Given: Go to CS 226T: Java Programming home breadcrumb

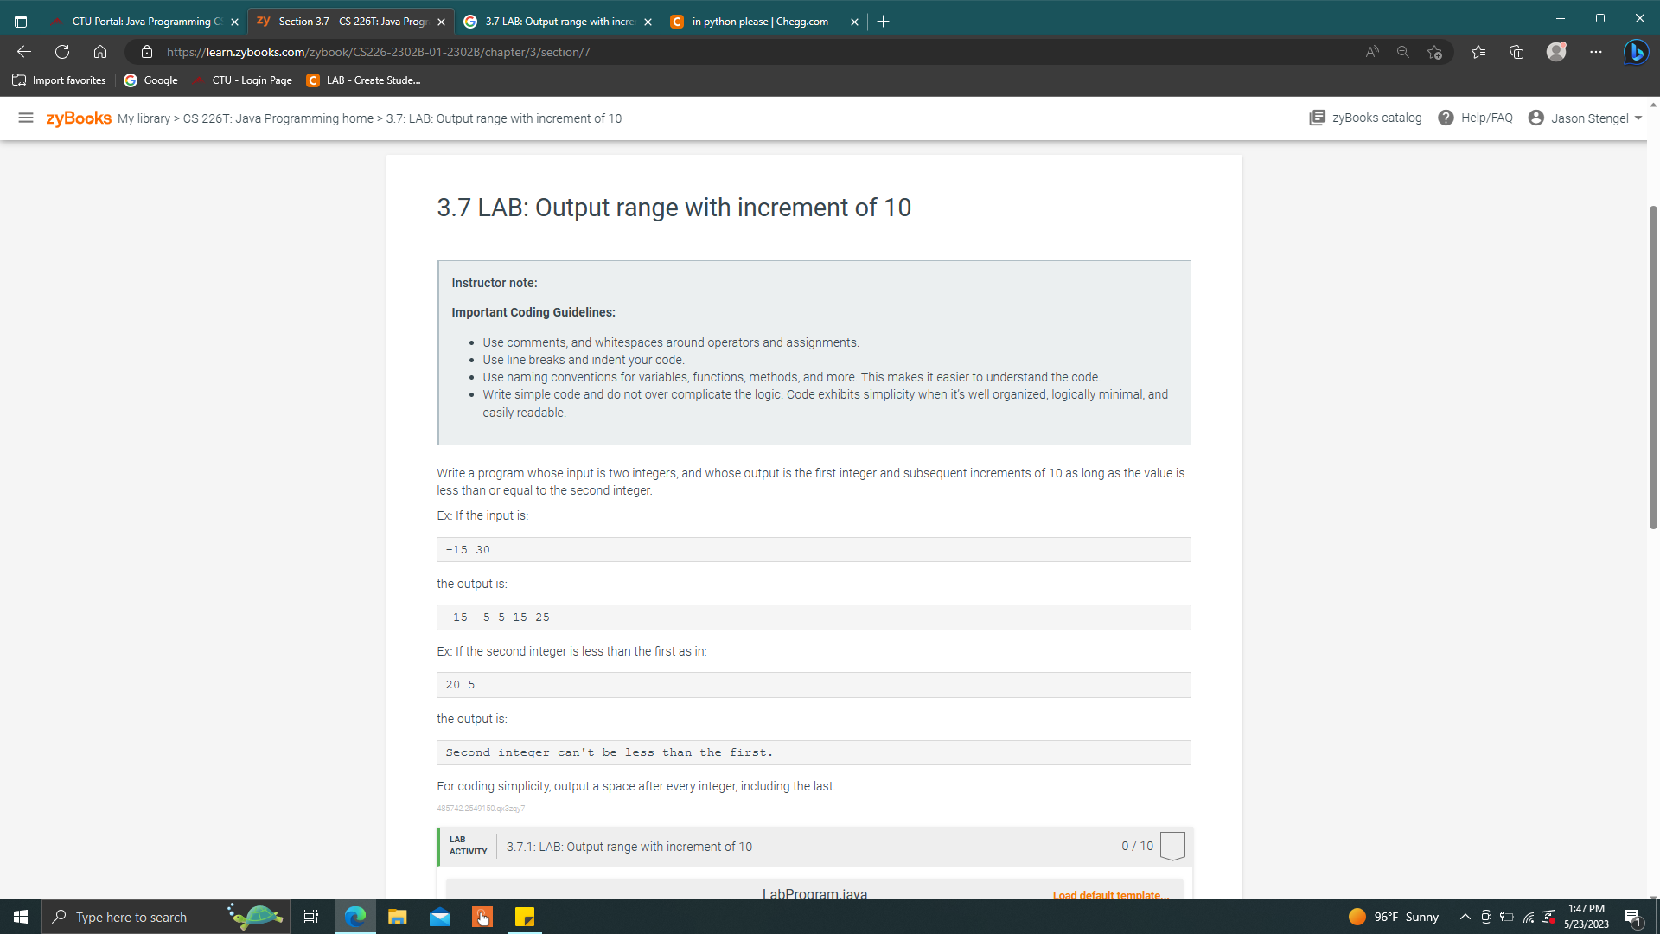Looking at the screenshot, I should click(x=276, y=118).
